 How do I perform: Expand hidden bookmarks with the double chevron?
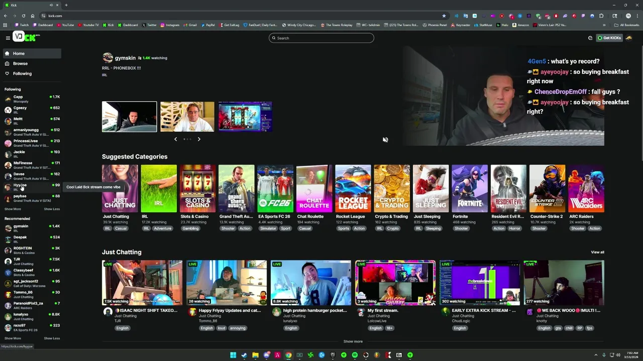tap(604, 25)
